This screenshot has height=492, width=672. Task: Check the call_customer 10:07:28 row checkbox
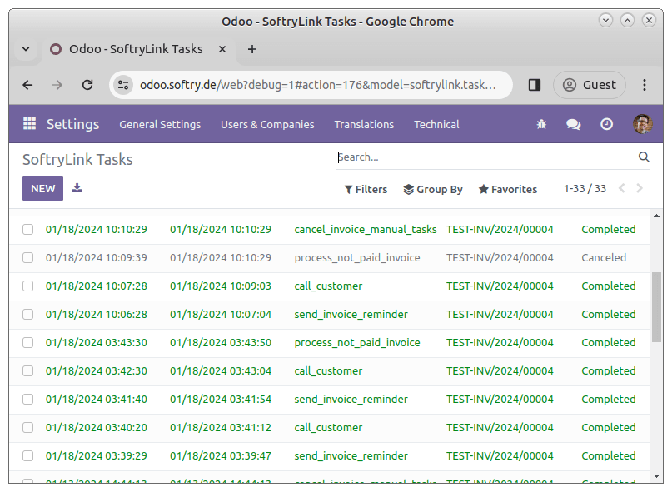coord(27,286)
